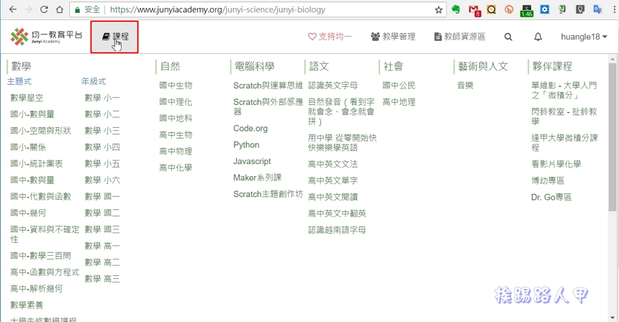Switch to 主題式 math tab
Image resolution: width=619 pixels, height=322 pixels.
[x=19, y=81]
